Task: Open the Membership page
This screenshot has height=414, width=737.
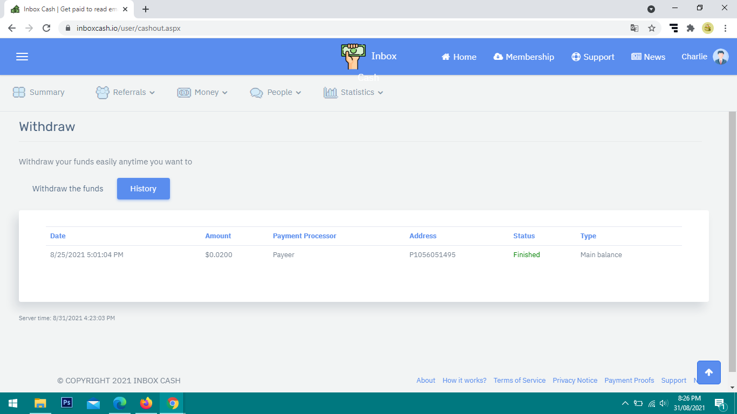Action: (x=524, y=57)
